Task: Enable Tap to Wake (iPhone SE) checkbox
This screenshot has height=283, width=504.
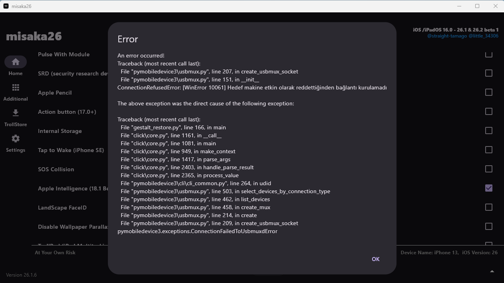Action: point(488,150)
